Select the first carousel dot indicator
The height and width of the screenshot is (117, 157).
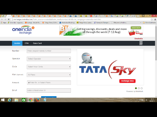click(x=136, y=88)
